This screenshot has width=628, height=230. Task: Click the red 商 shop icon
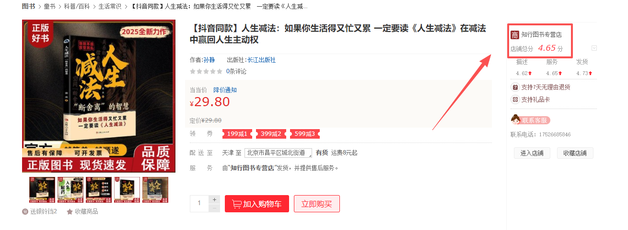click(515, 35)
